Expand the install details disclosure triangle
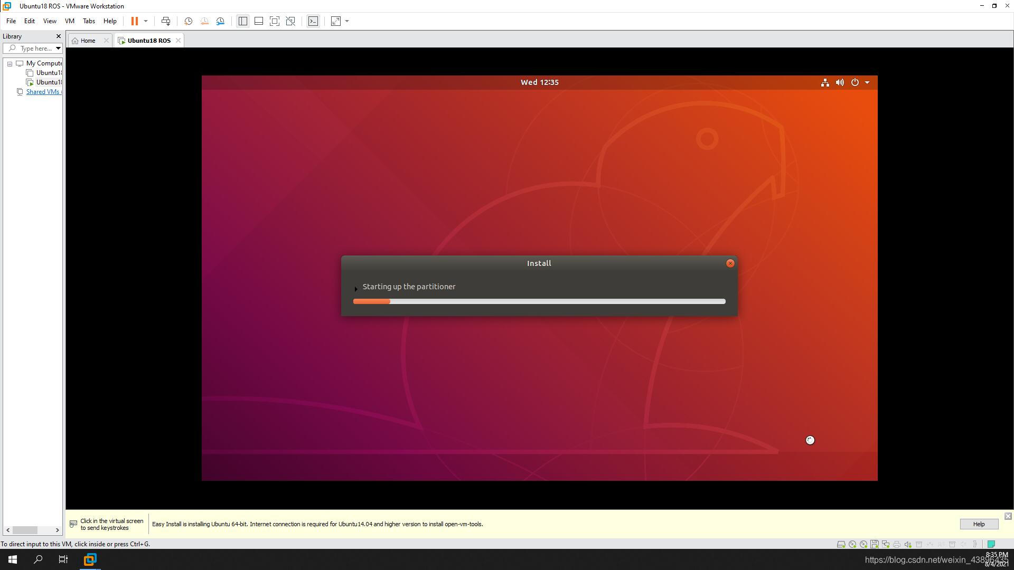This screenshot has width=1014, height=570. click(356, 289)
